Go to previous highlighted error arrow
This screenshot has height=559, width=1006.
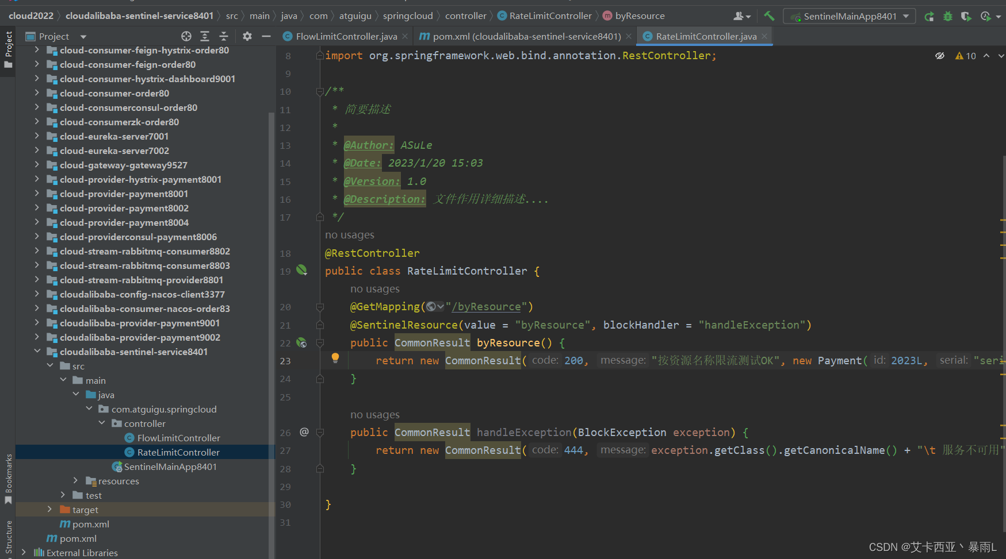[x=986, y=56]
